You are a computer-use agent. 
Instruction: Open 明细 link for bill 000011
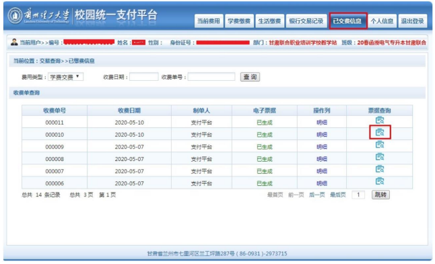322,123
